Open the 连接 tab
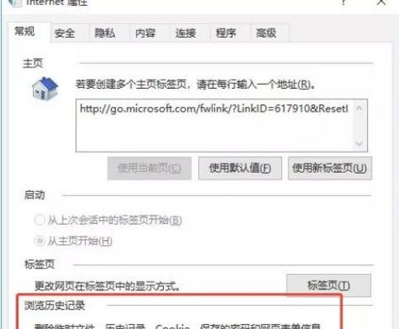 coord(185,33)
